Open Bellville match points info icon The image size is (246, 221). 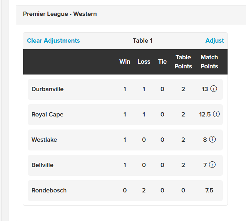pos(212,165)
